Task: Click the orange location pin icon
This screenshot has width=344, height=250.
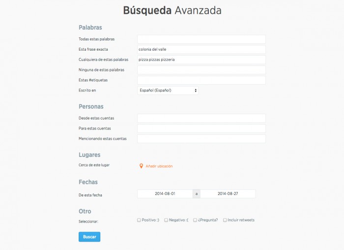Action: click(x=141, y=166)
